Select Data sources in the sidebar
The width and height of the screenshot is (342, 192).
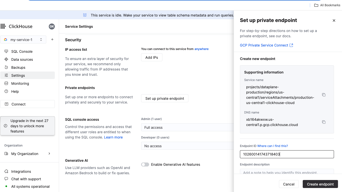(x=22, y=59)
